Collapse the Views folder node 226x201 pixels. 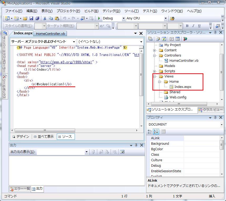155,76
